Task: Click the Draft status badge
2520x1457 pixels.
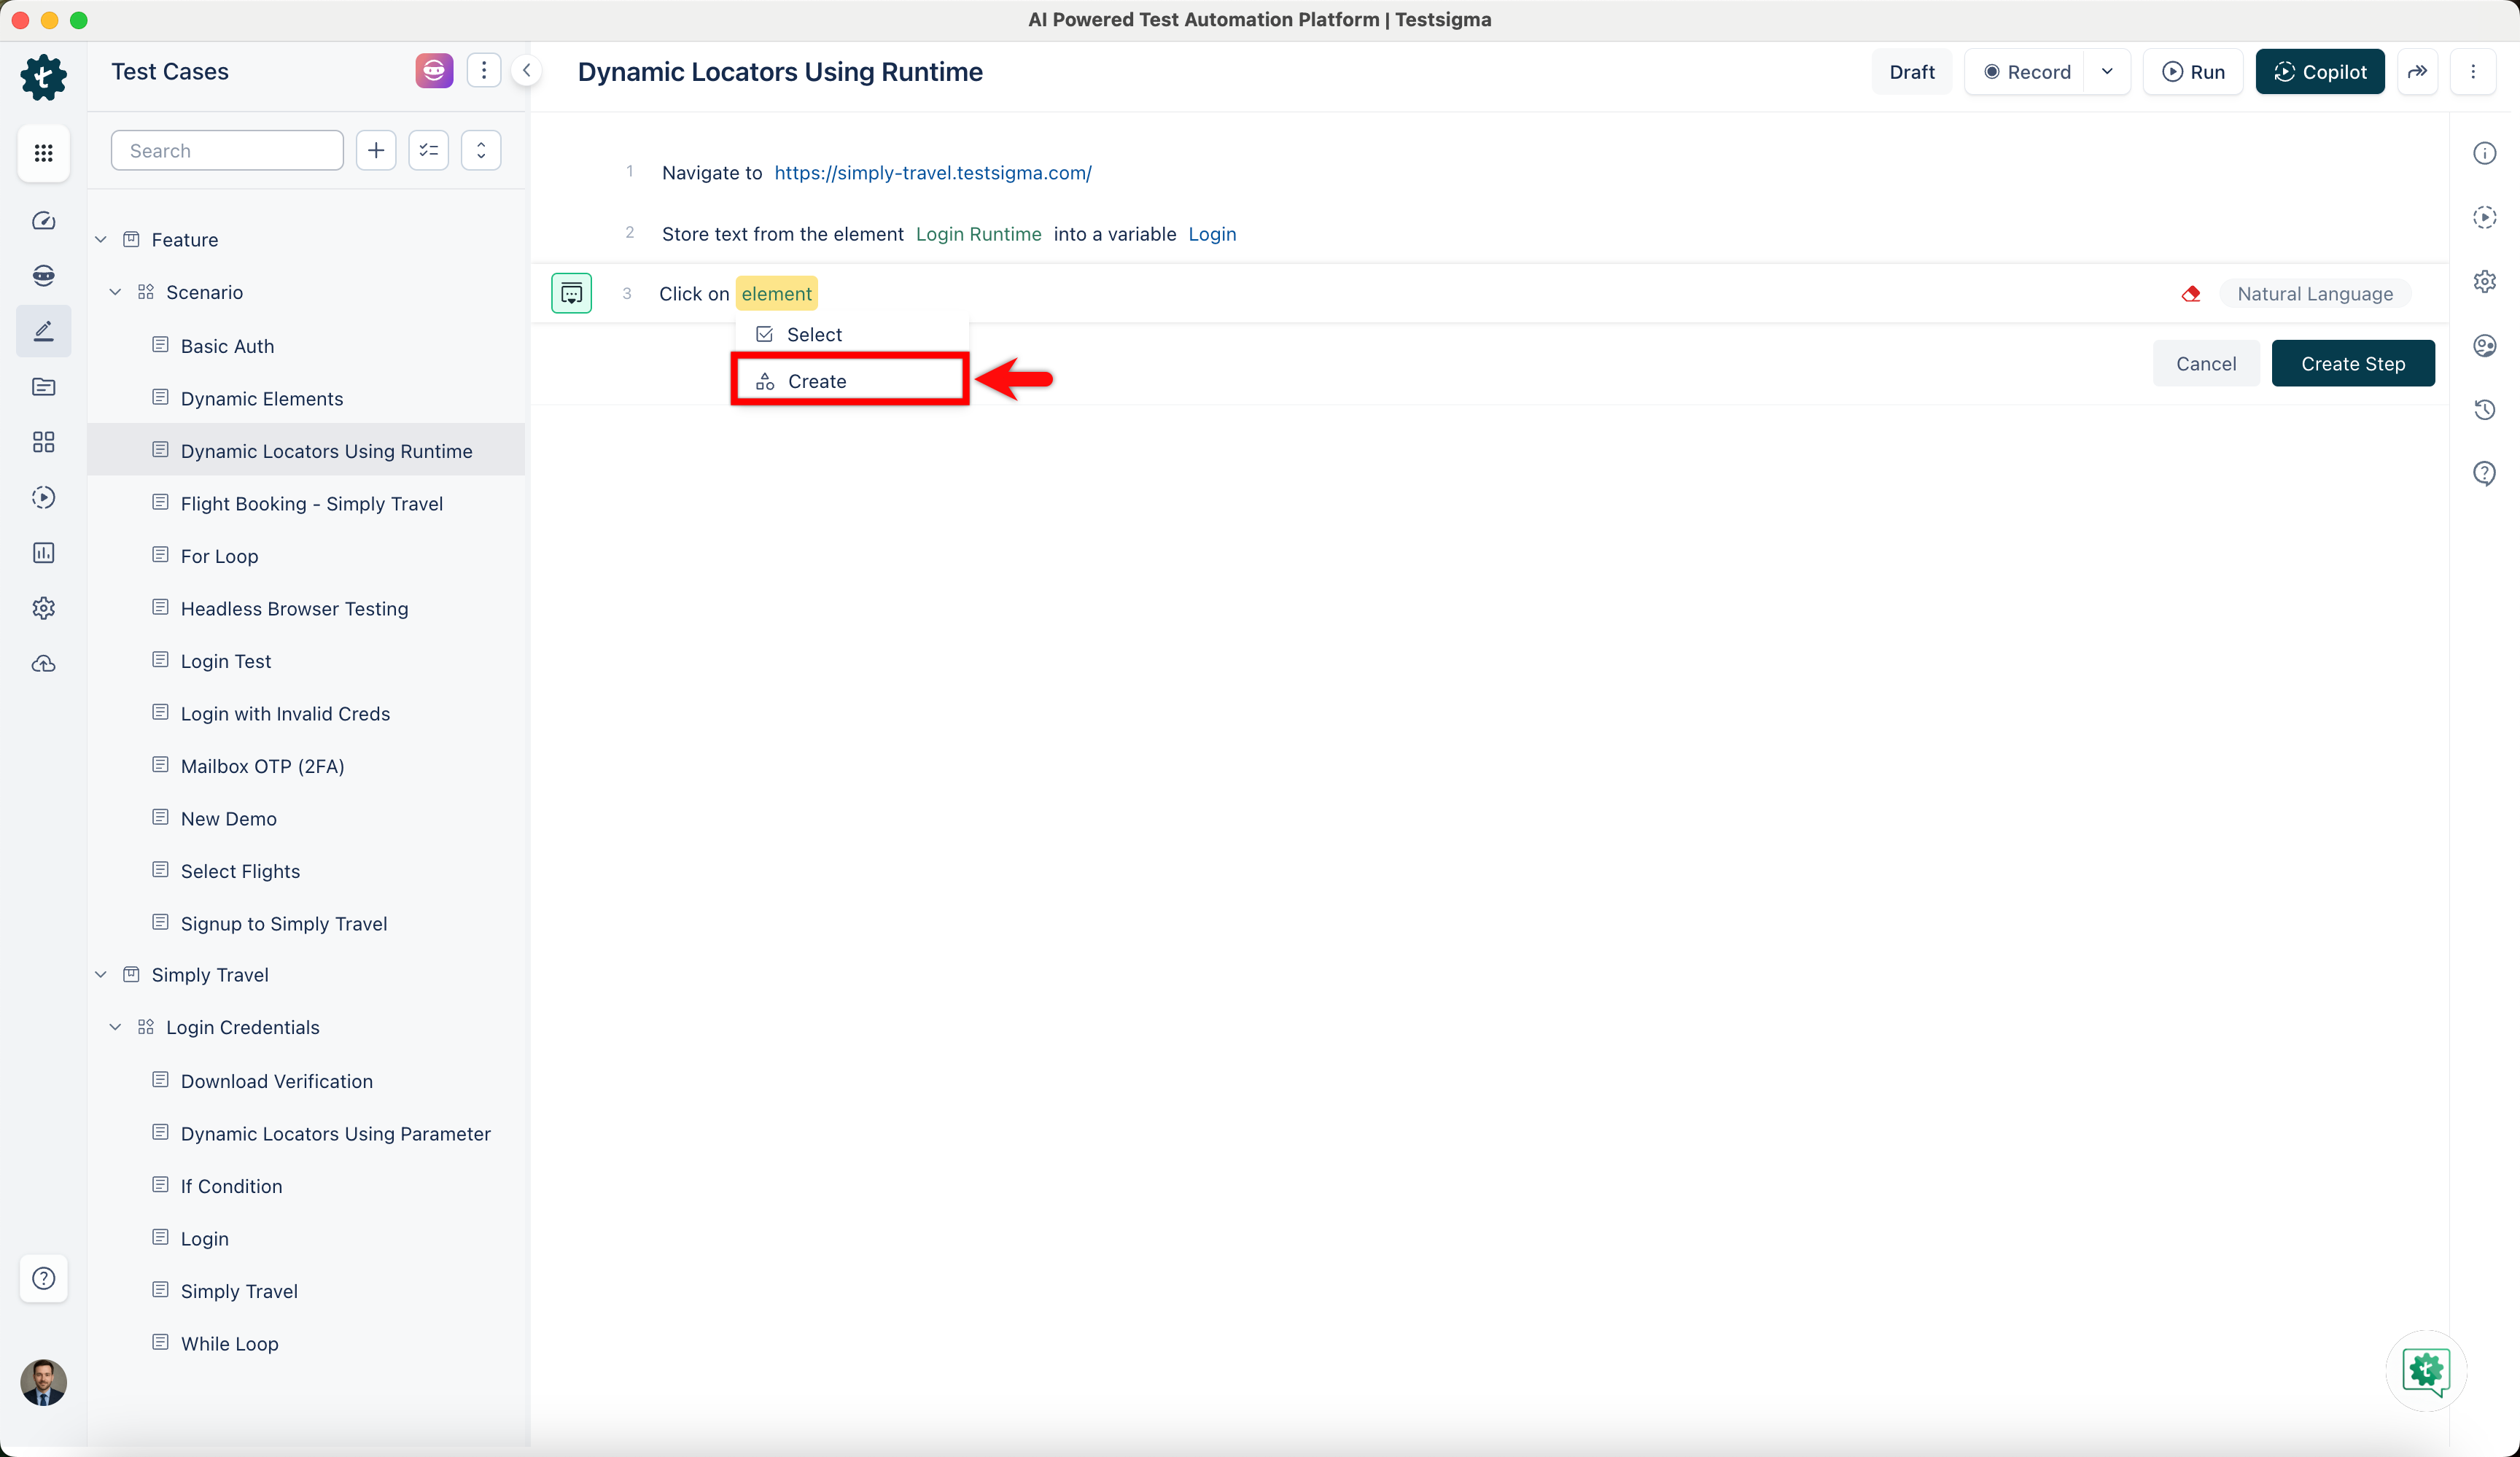Action: click(x=1911, y=72)
